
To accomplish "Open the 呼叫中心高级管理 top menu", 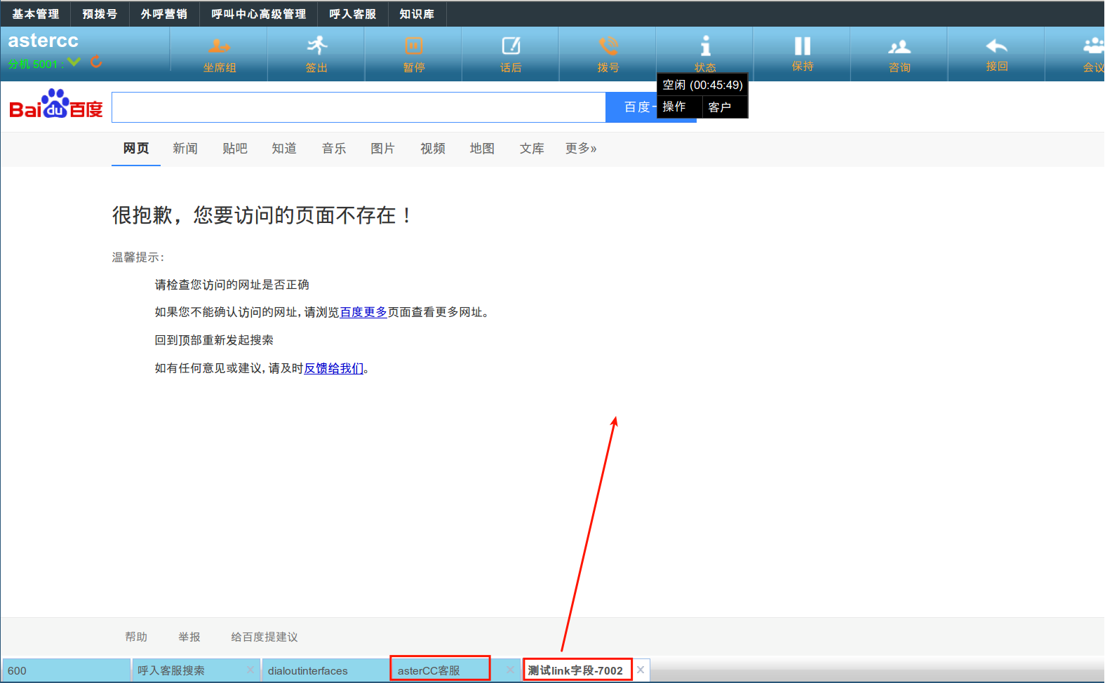I will [258, 14].
